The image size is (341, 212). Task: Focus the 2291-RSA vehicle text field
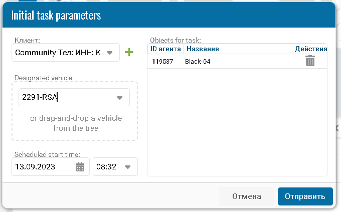65,98
